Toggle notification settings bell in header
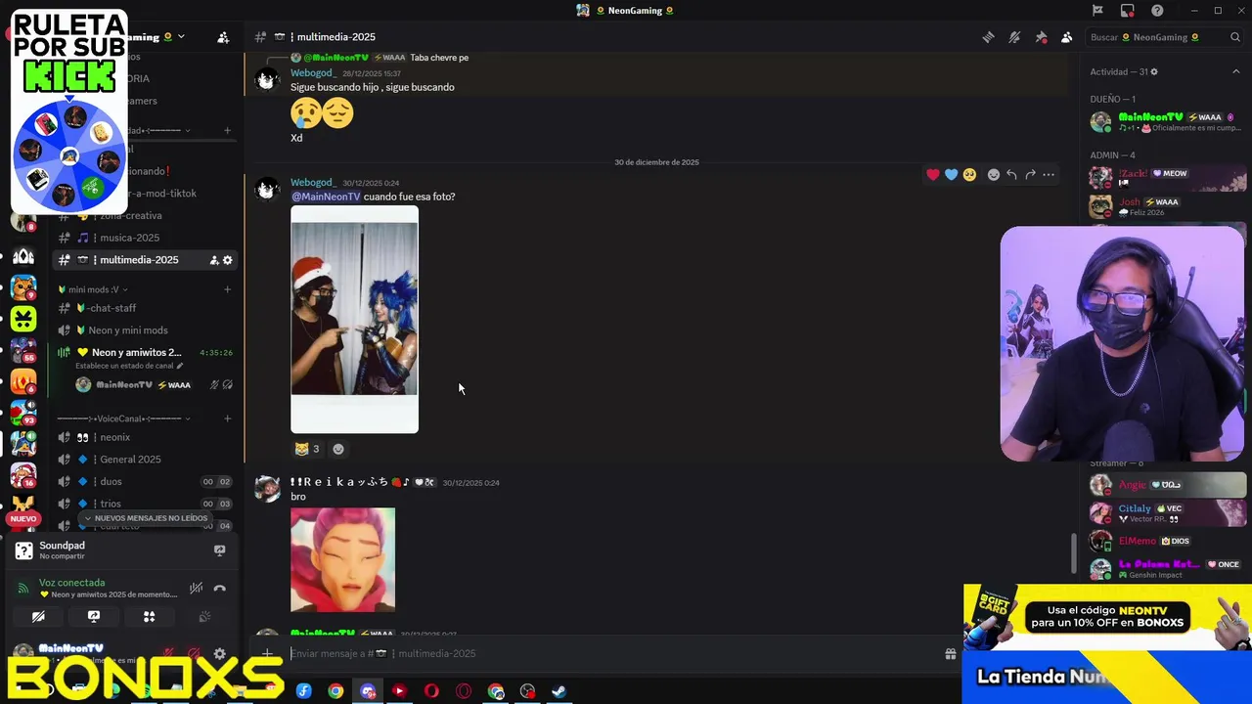The image size is (1252, 704). 1014,37
